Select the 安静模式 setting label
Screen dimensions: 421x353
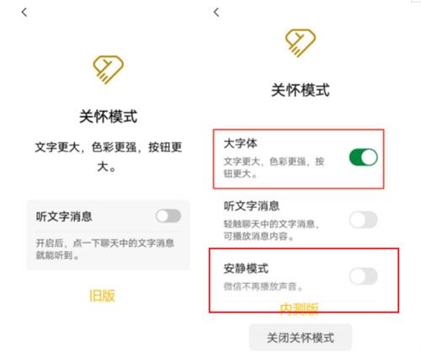coord(246,269)
